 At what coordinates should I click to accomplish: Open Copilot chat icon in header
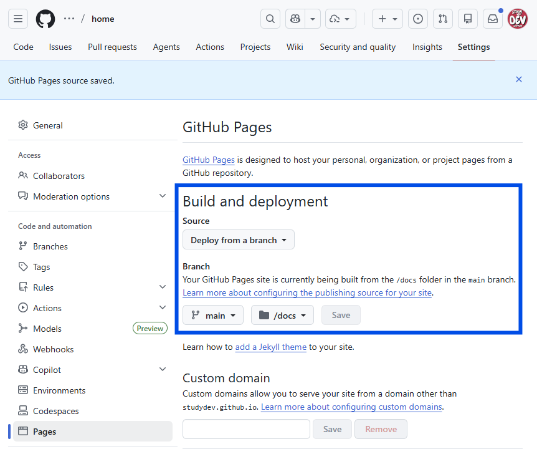[295, 19]
